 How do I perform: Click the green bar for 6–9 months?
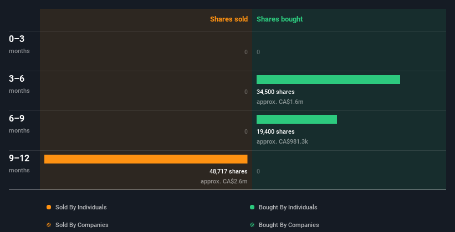pyautogui.click(x=296, y=119)
